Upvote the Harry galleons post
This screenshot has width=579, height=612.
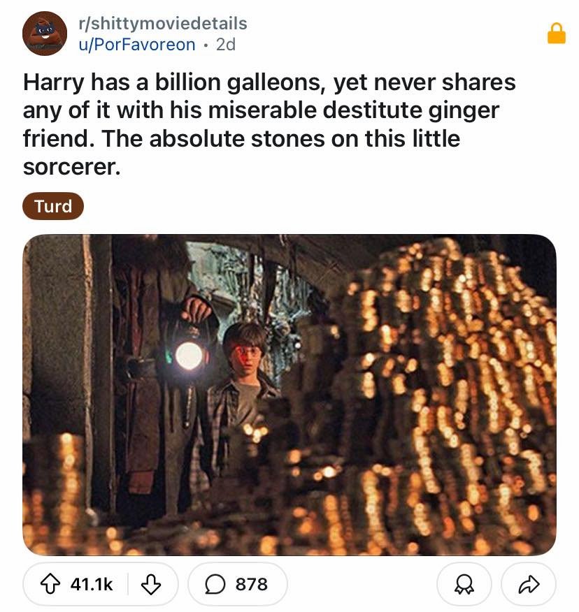pyautogui.click(x=52, y=584)
